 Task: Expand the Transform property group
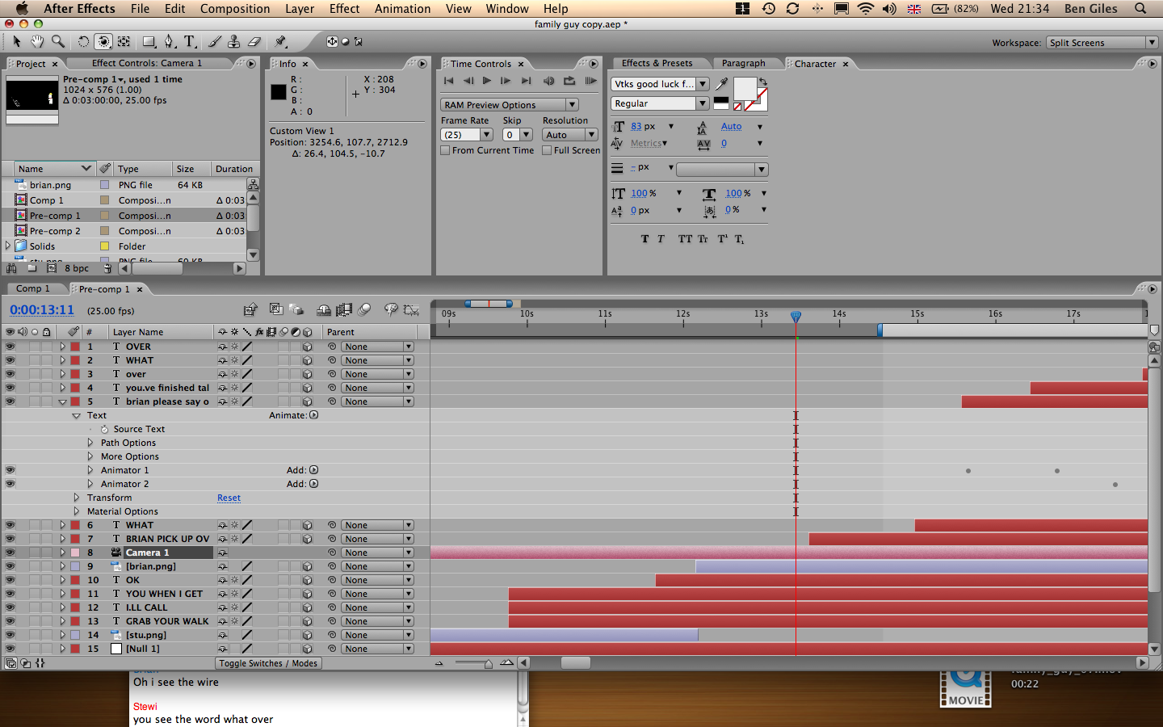(77, 498)
